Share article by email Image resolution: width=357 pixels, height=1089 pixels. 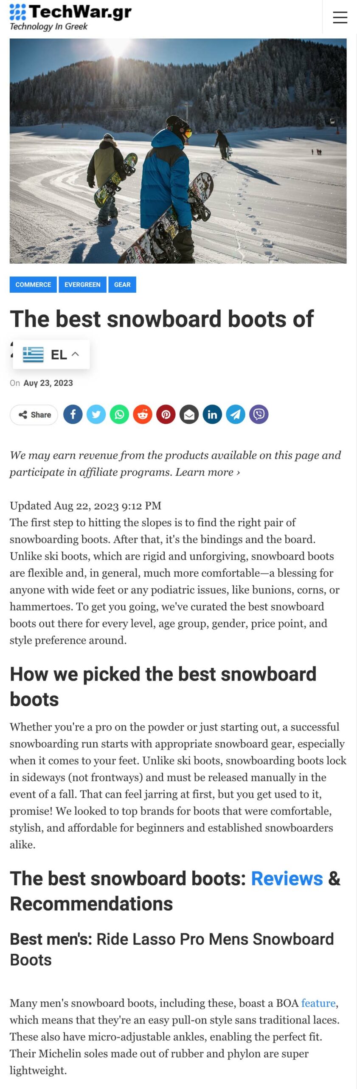point(189,414)
